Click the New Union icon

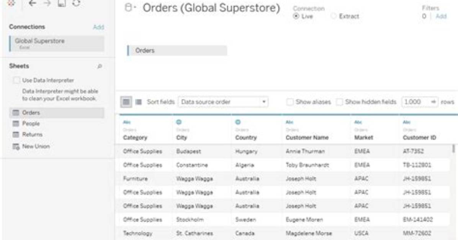pos(16,146)
